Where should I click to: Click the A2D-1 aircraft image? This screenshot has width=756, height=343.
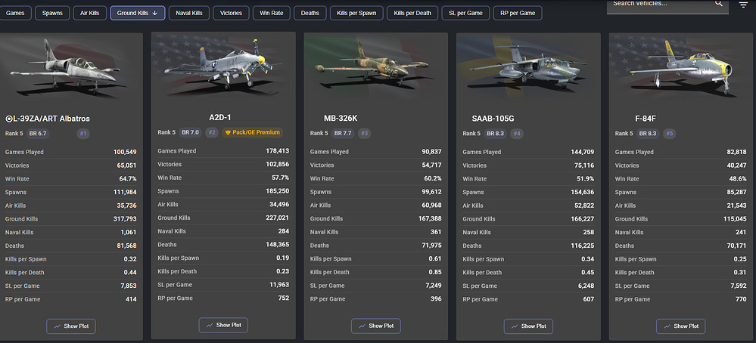point(222,65)
